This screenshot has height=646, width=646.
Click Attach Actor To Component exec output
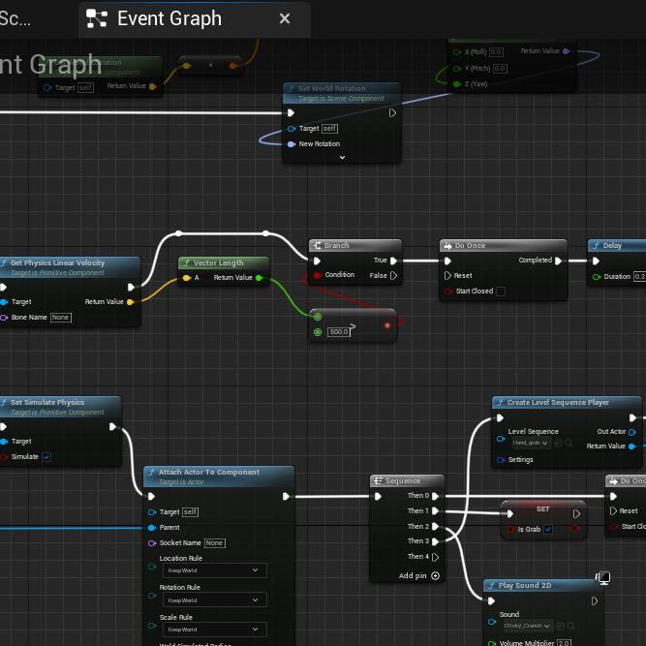pyautogui.click(x=286, y=497)
